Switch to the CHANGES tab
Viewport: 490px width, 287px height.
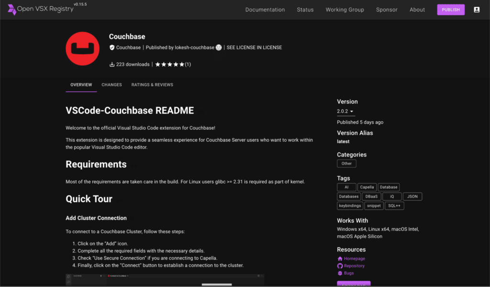[x=111, y=85]
